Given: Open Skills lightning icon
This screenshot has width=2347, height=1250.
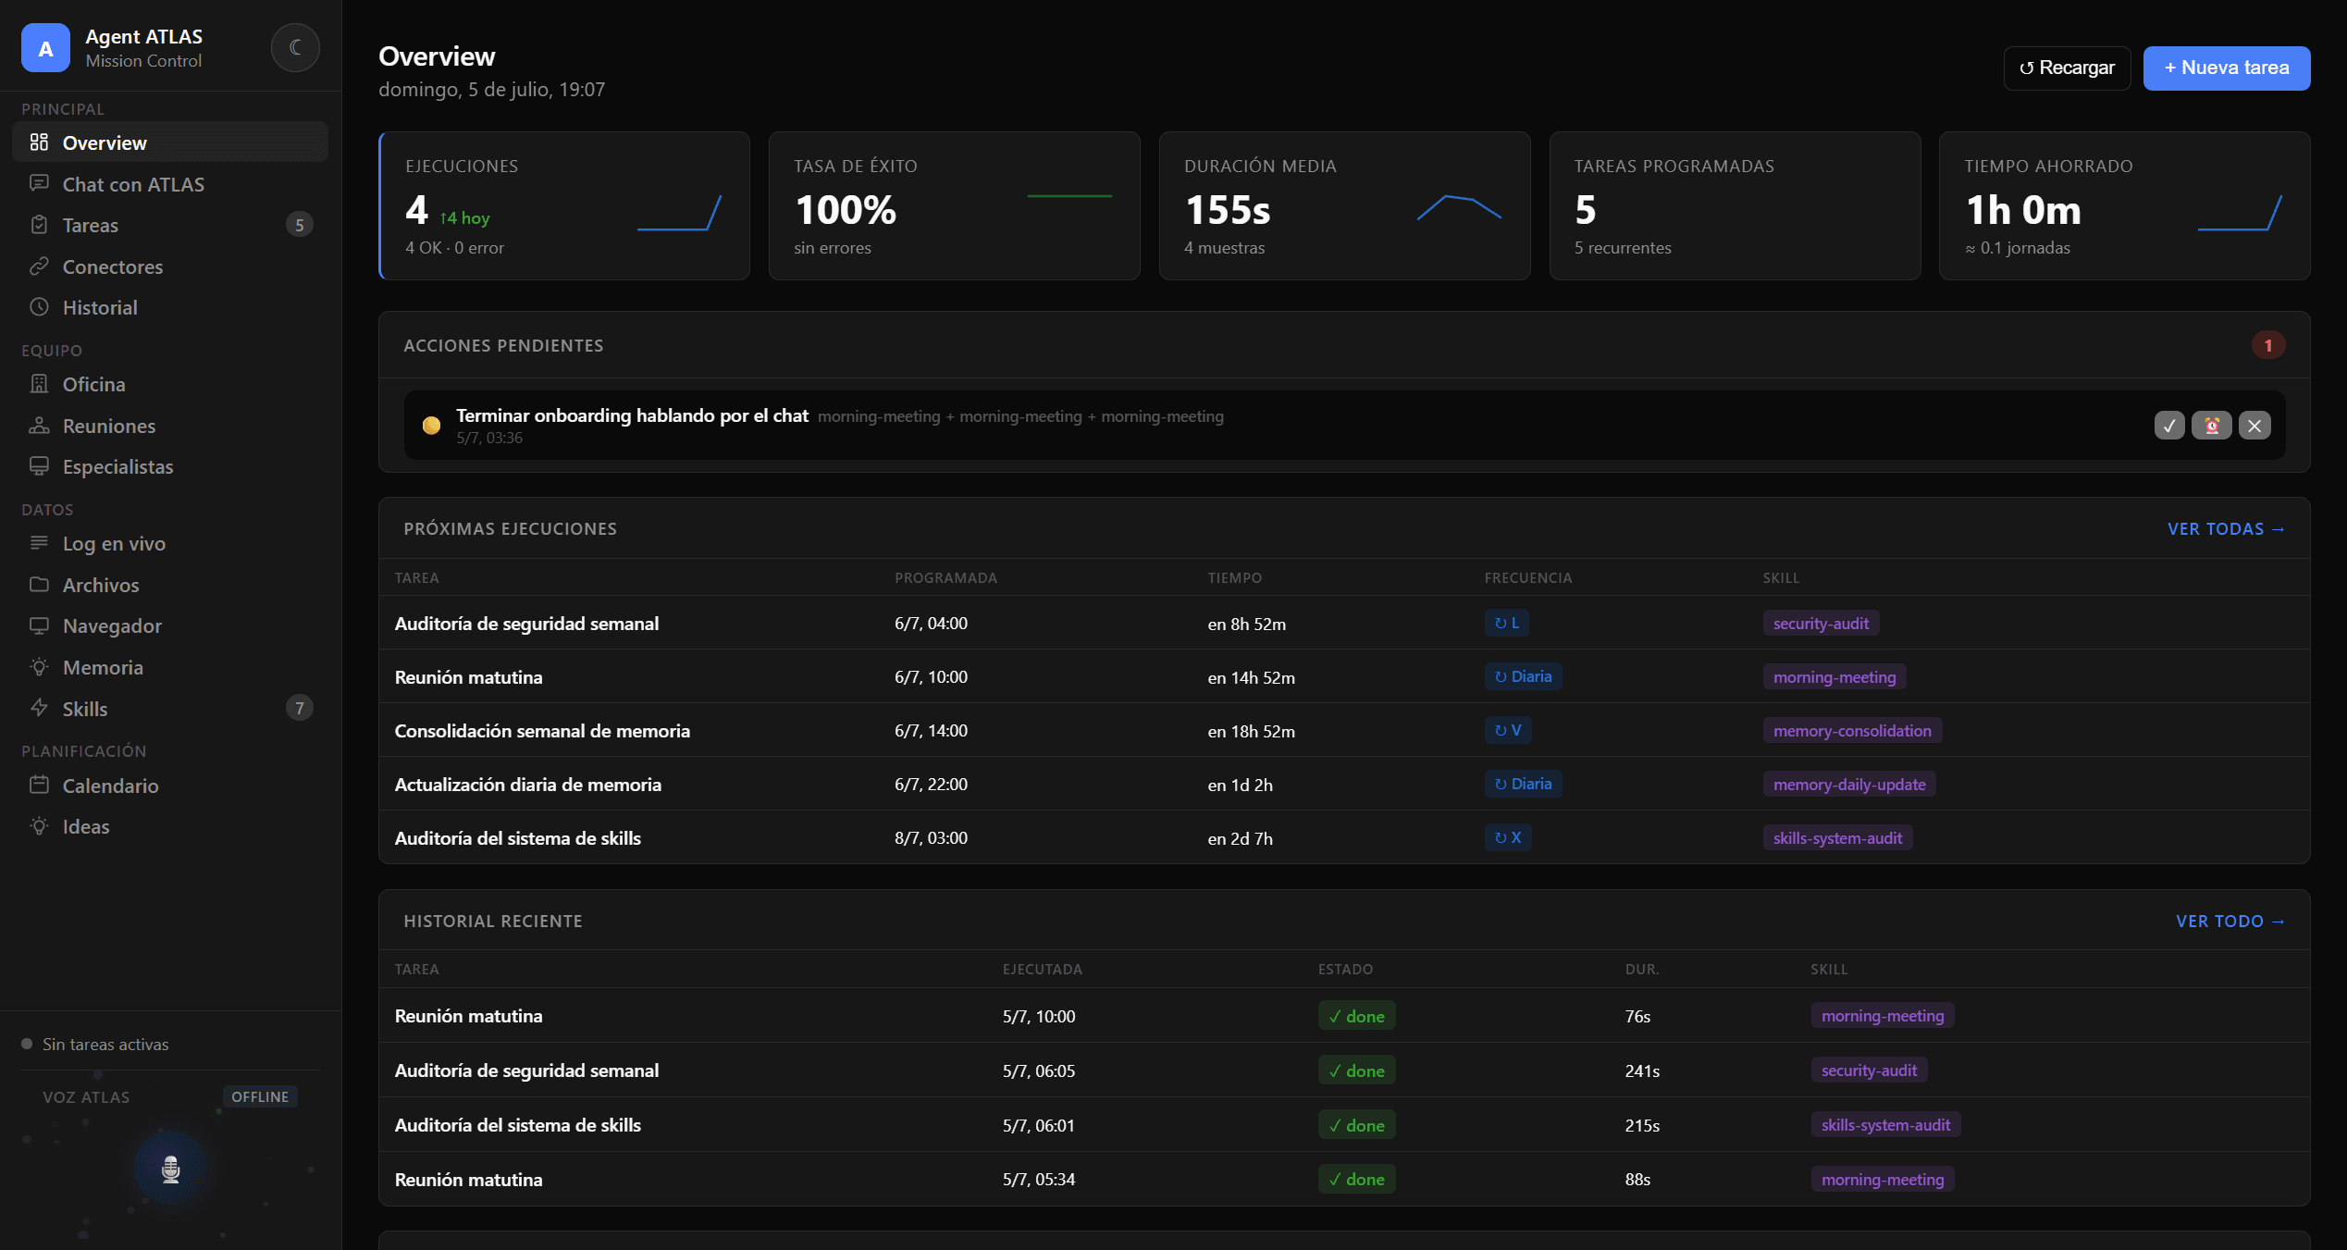Looking at the screenshot, I should pyautogui.click(x=39, y=708).
